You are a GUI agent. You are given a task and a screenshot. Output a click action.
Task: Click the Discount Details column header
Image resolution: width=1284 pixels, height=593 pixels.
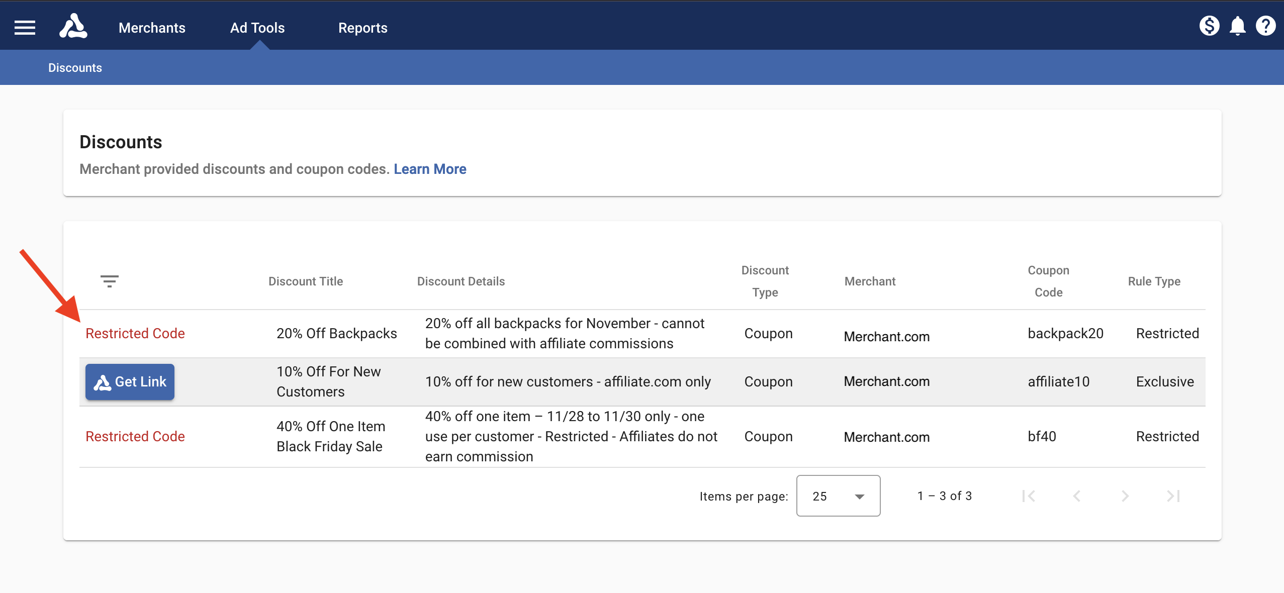coord(461,281)
